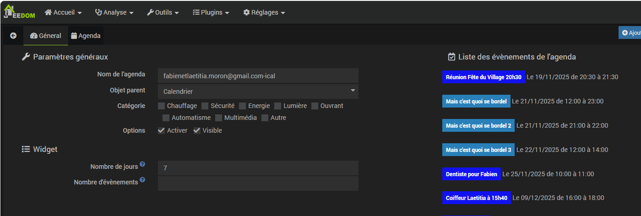
Task: Check the Multimédia category
Action: (x=219, y=118)
